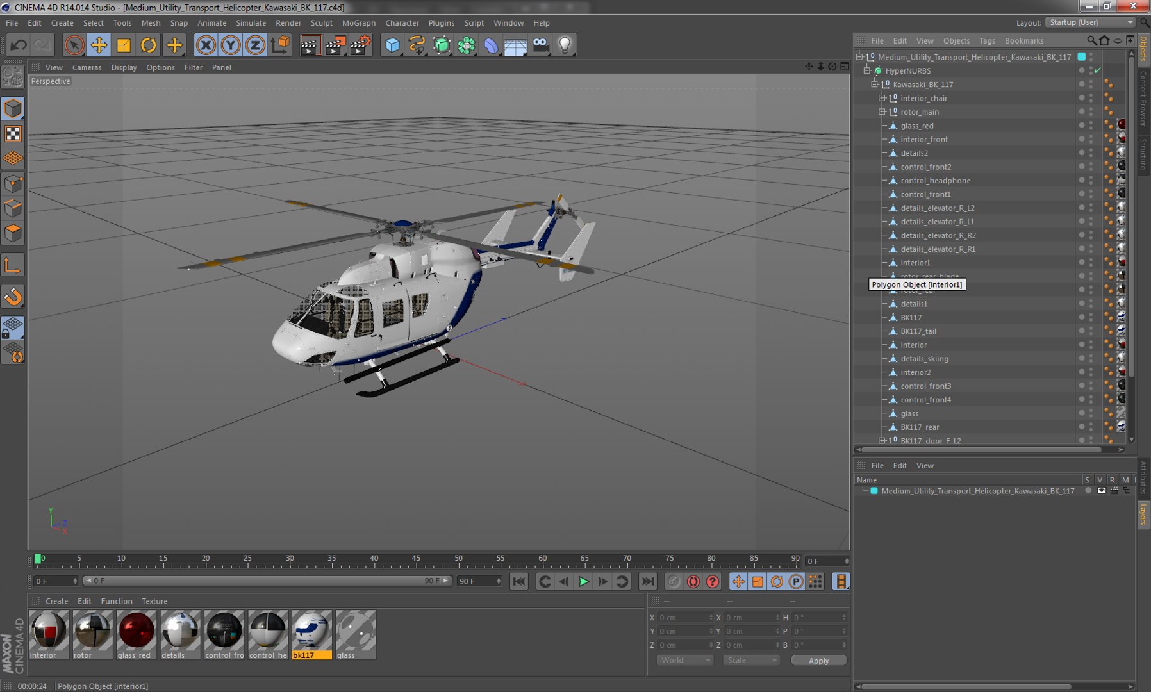The height and width of the screenshot is (692, 1151).
Task: Open the Array modeling objects icon
Action: (x=467, y=45)
